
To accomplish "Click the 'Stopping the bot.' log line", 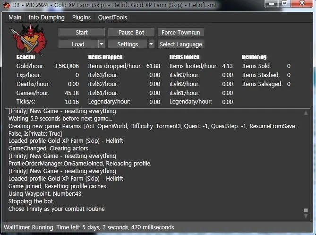I will click(31, 201).
